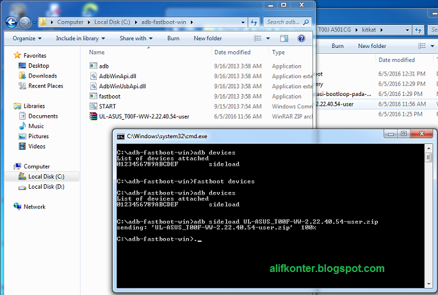
Task: Expand arrow after kitkat breadcrumb
Action: point(382,29)
